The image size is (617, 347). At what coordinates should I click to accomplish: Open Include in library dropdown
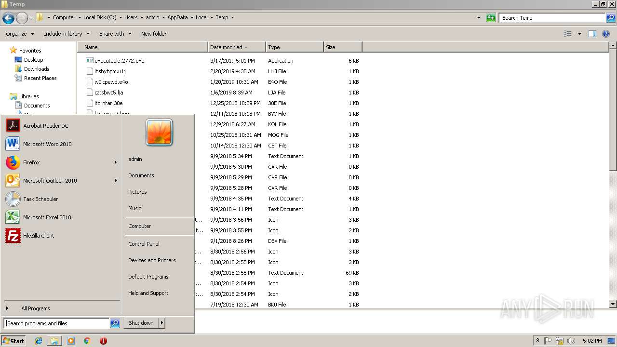(67, 34)
